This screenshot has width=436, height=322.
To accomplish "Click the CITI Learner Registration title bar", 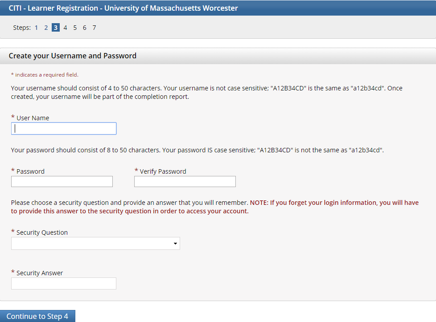I will click(123, 8).
